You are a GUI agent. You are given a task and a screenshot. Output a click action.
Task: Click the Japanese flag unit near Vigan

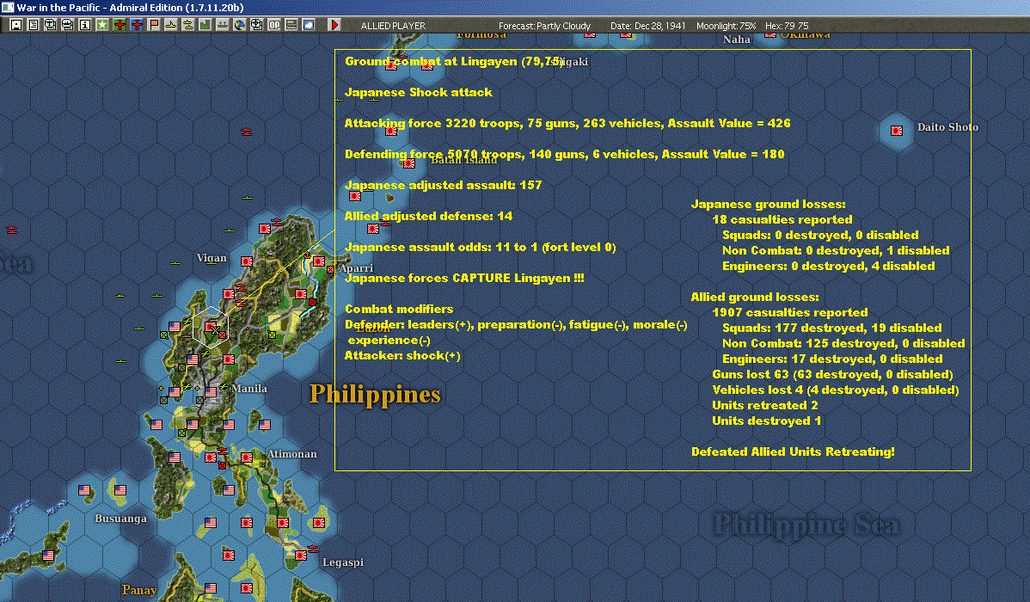tap(247, 261)
